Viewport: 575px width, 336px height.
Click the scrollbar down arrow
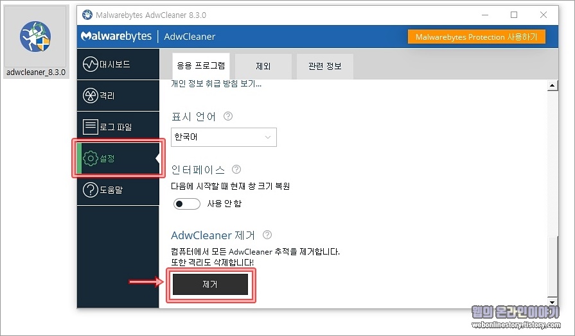pos(553,302)
